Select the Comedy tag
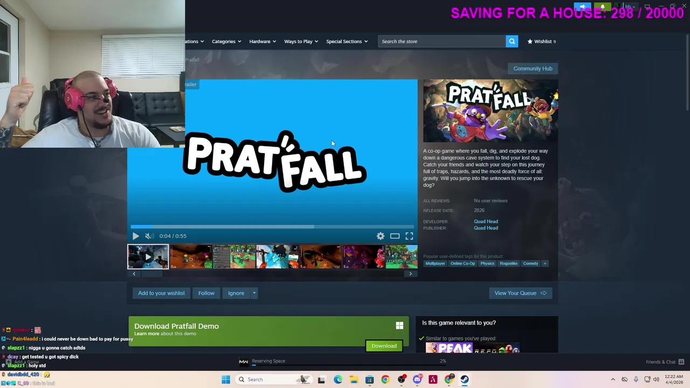 tap(530, 264)
